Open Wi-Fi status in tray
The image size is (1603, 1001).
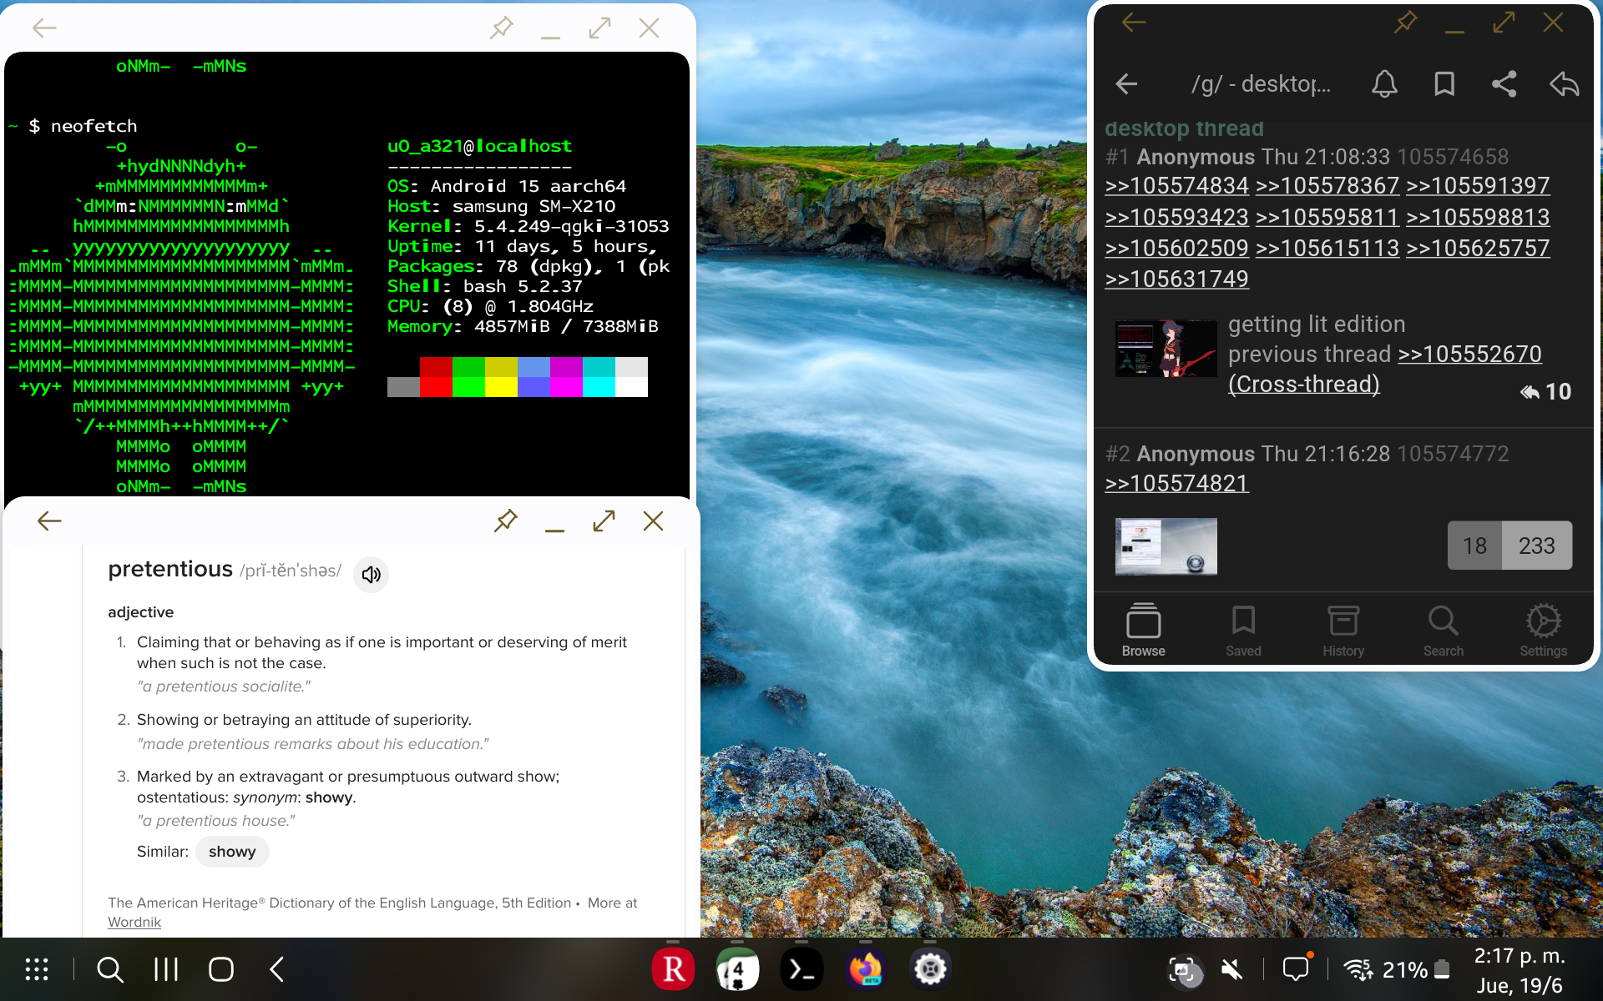(x=1358, y=969)
